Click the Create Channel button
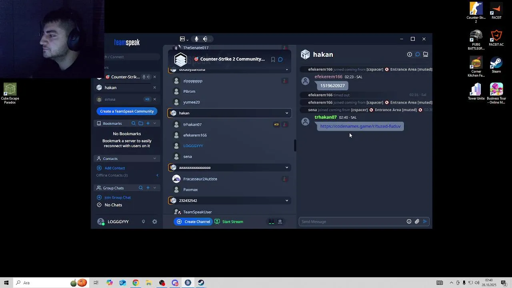 tap(194, 222)
